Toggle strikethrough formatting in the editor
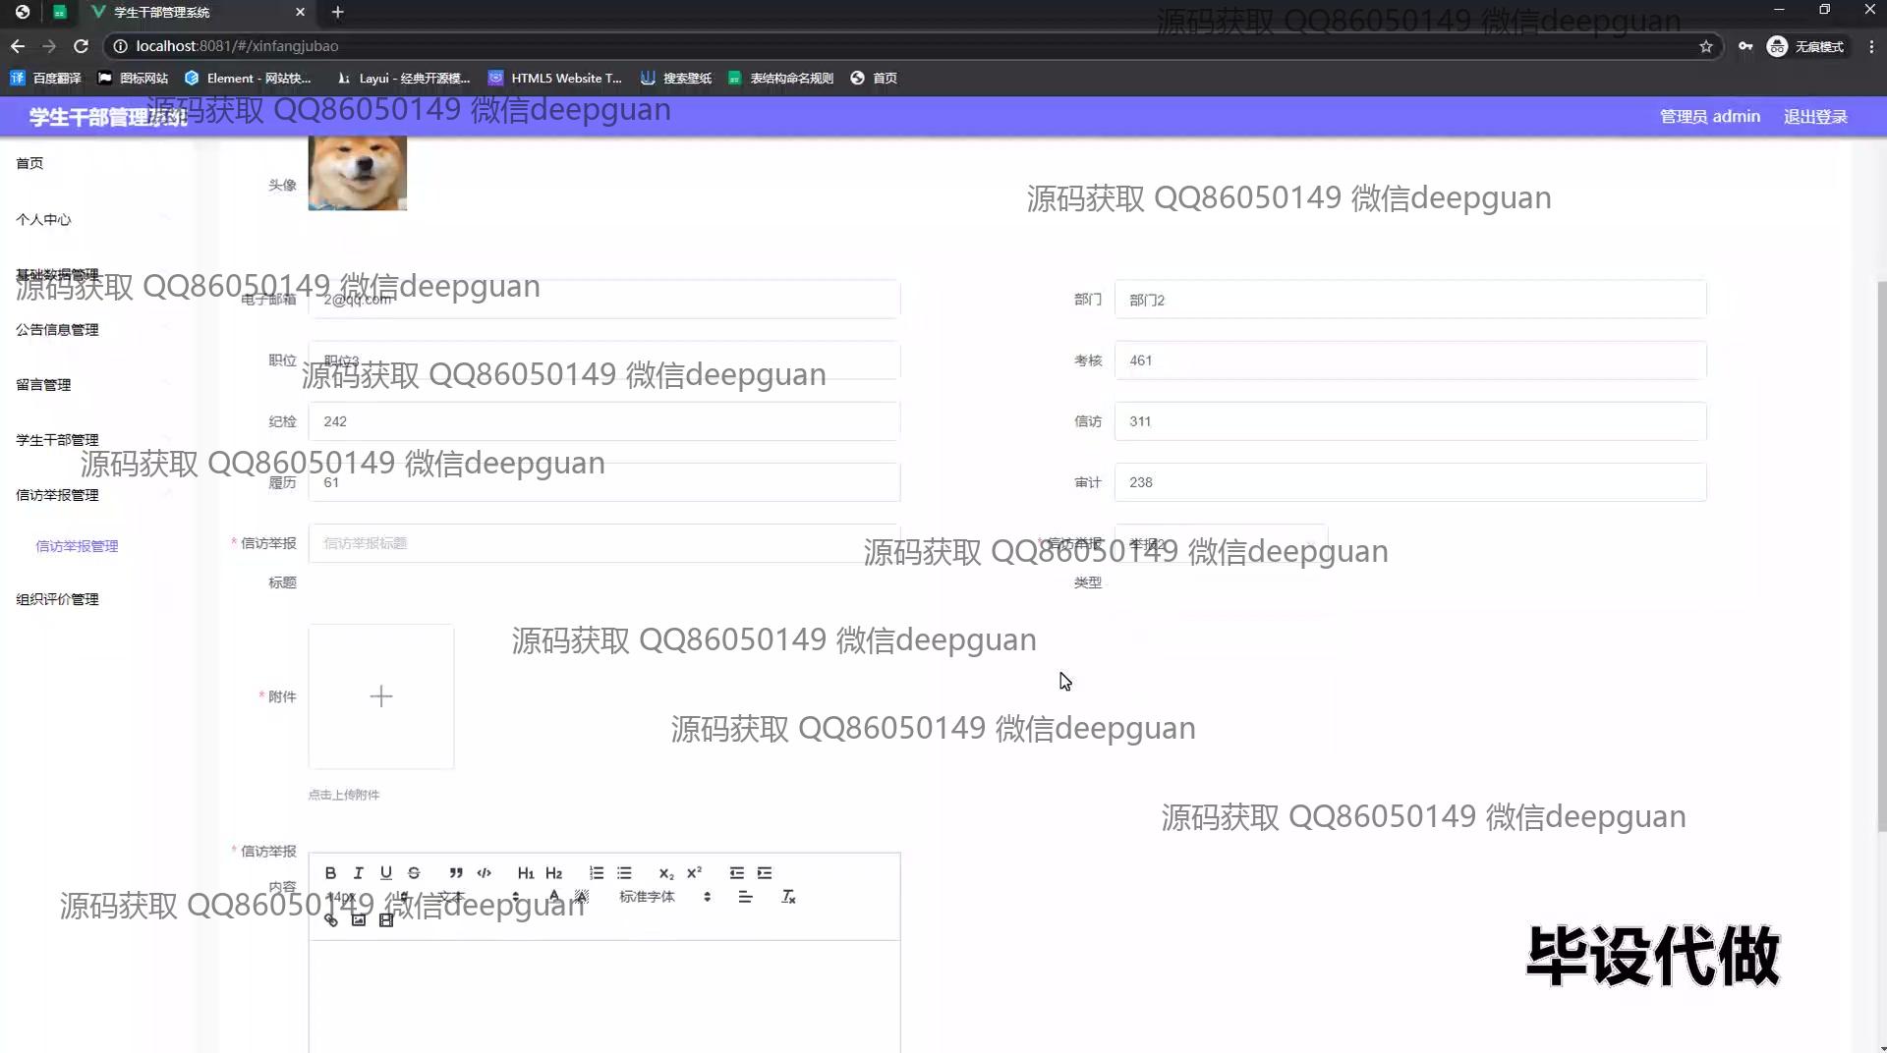 tap(414, 872)
